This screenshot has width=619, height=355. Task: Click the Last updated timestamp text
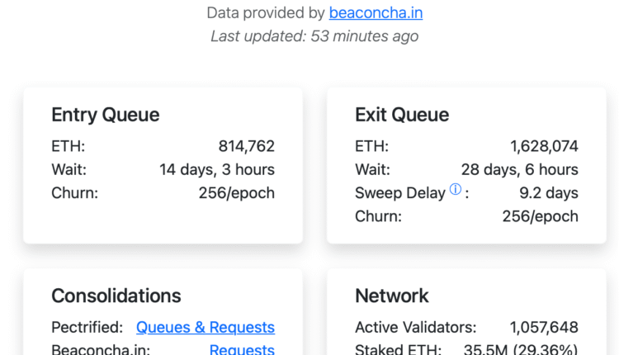pos(314,36)
